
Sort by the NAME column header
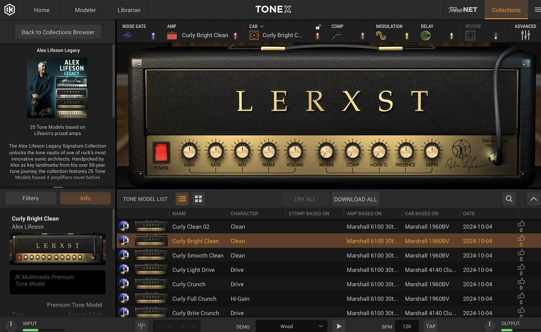coord(179,214)
